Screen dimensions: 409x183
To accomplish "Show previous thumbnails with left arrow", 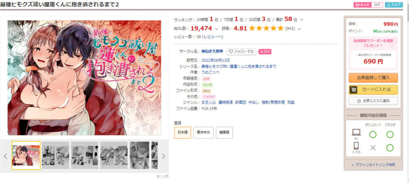I will coord(6,156).
